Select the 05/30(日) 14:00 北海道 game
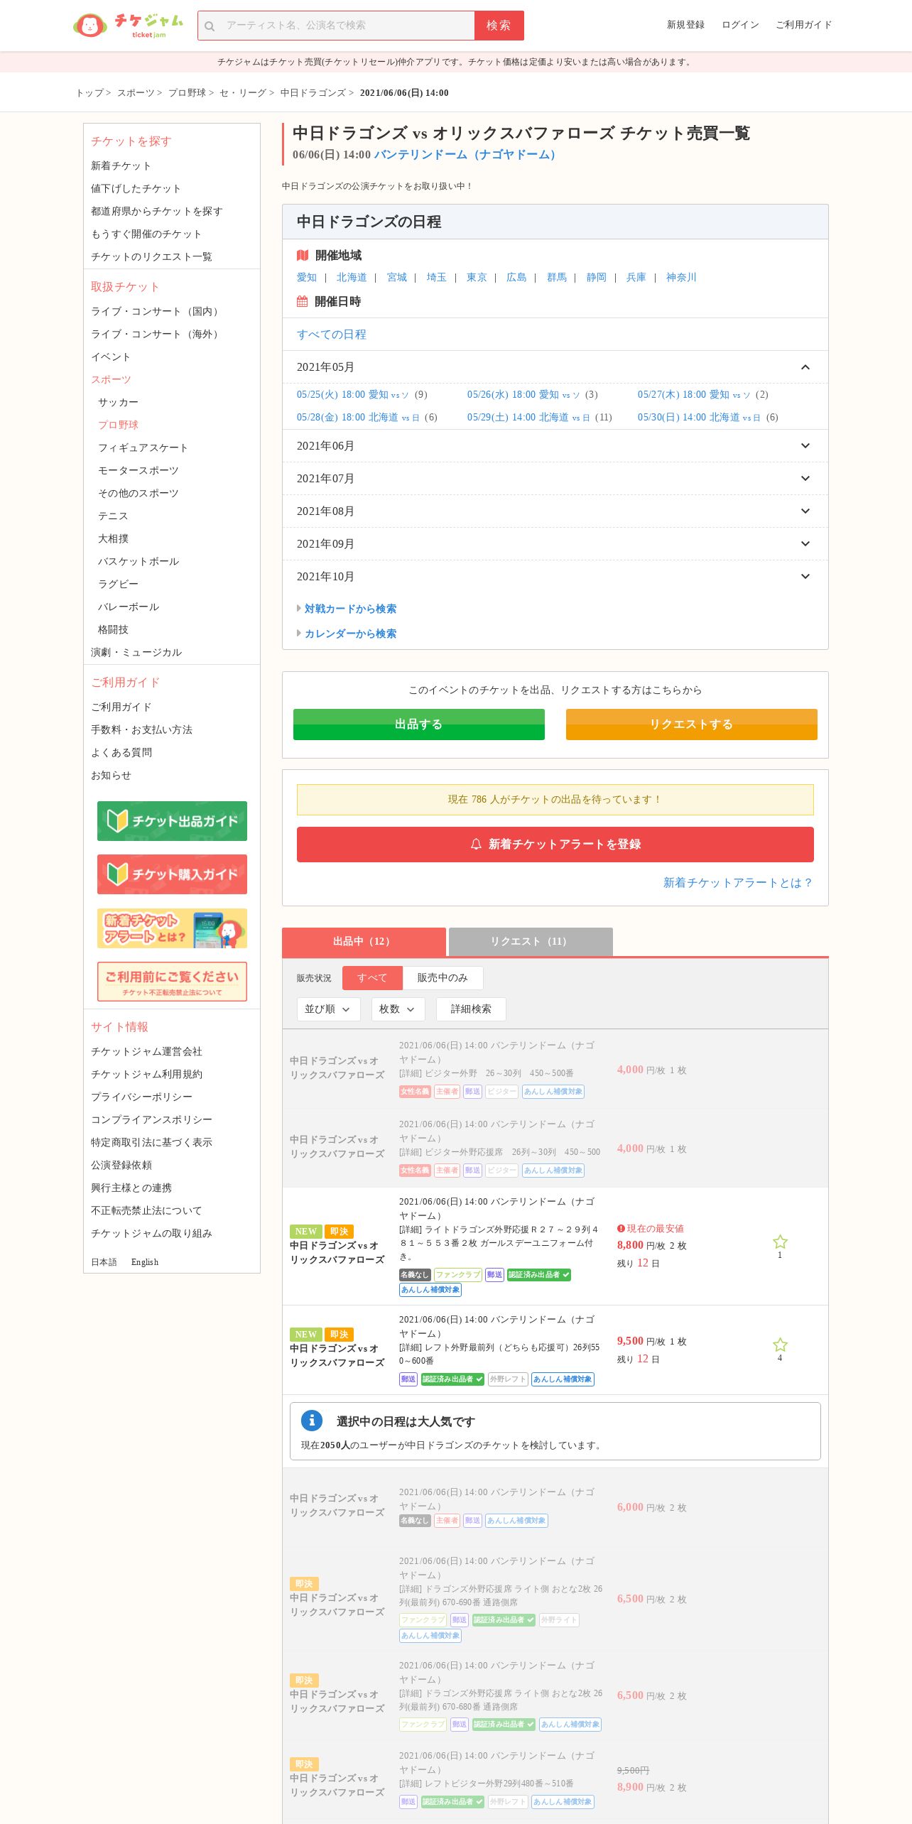This screenshot has height=1824, width=912. tap(699, 418)
